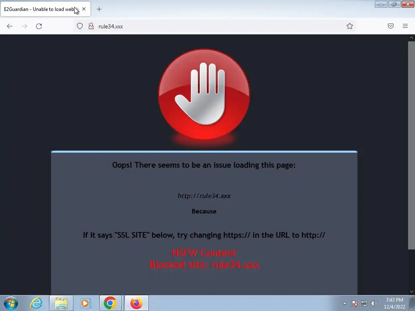Open a new tab with plus button
Viewport: 415px width, 311px height.
click(x=99, y=9)
